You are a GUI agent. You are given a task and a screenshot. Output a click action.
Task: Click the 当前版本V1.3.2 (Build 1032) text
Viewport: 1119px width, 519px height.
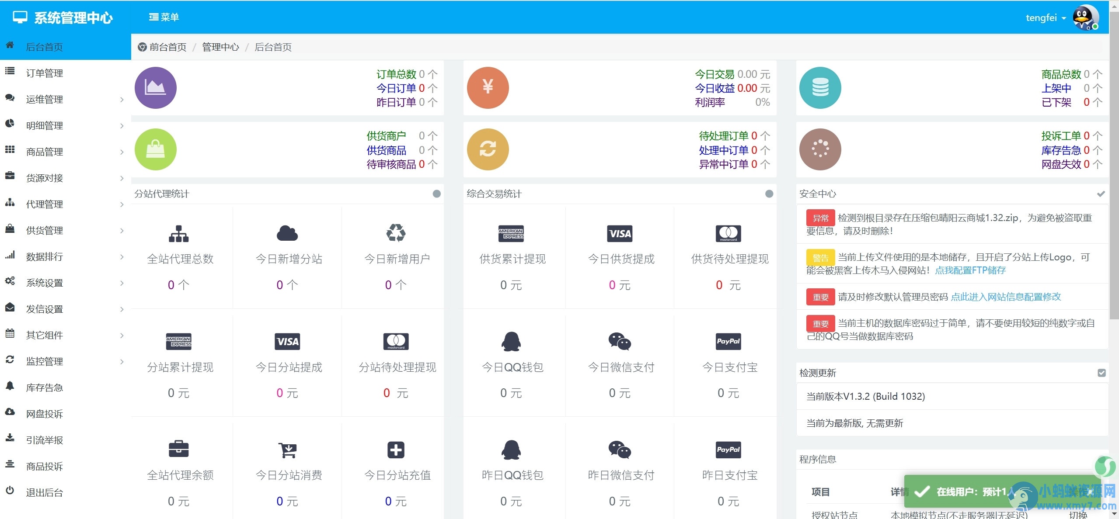point(865,396)
